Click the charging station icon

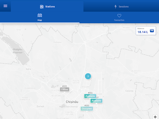42,7
